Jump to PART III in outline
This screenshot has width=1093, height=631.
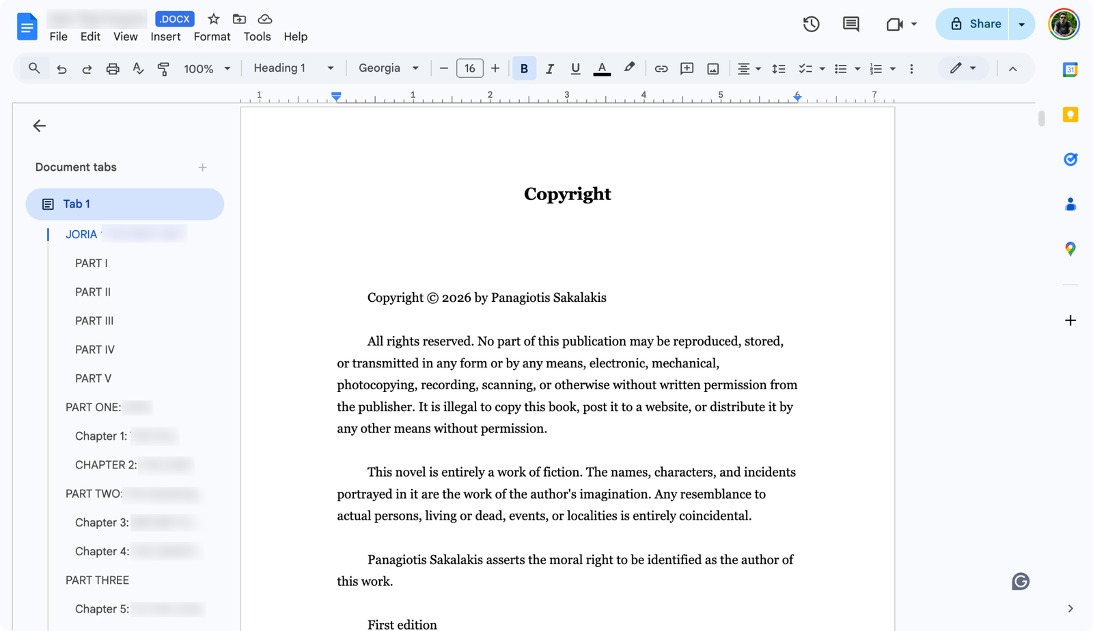point(94,321)
